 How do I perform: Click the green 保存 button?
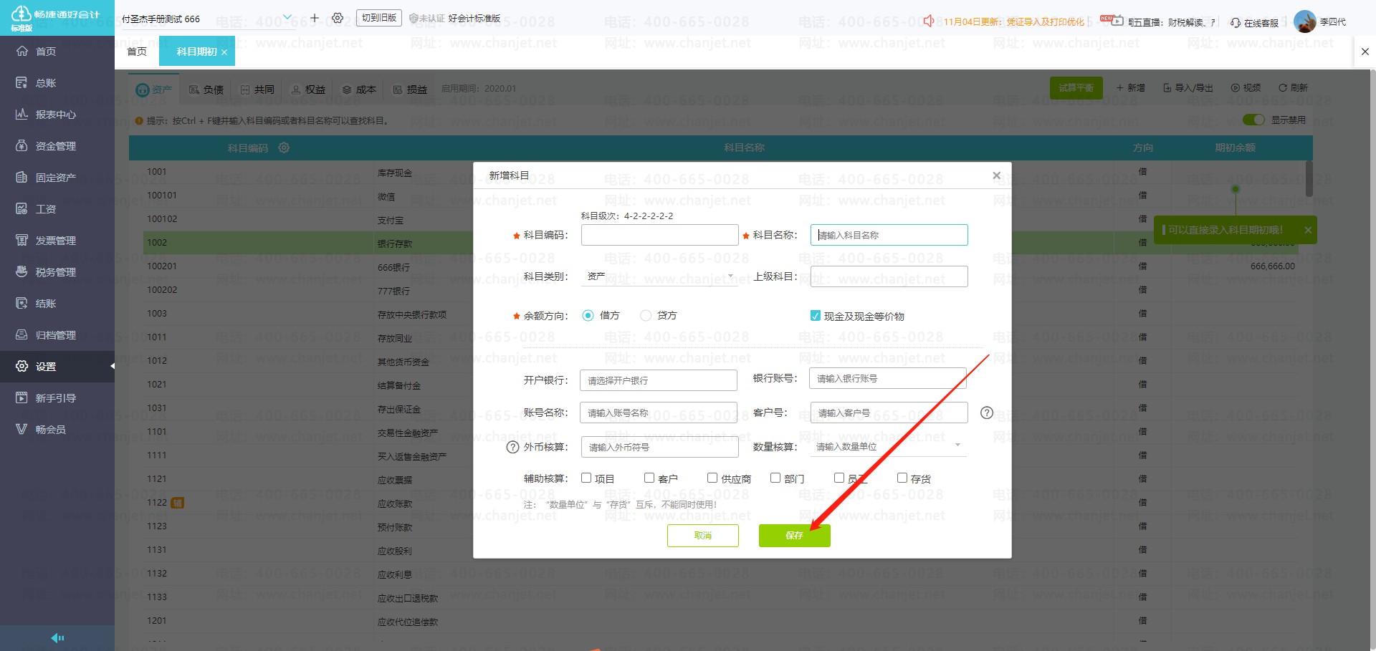tap(794, 536)
